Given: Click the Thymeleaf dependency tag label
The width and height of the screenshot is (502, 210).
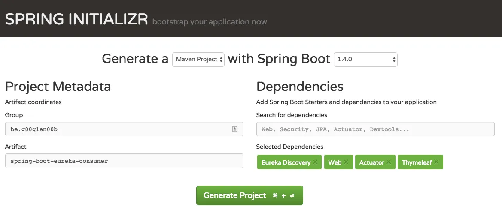Looking at the screenshot, I should click(417, 162).
